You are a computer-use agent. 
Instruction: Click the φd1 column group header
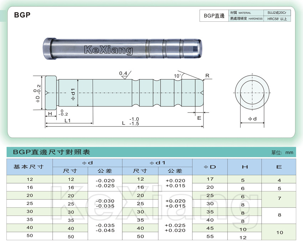click(x=157, y=163)
